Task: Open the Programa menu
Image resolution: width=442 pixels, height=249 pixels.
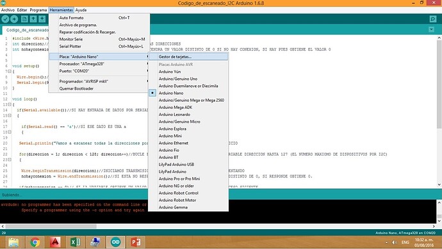Action: coord(38,10)
